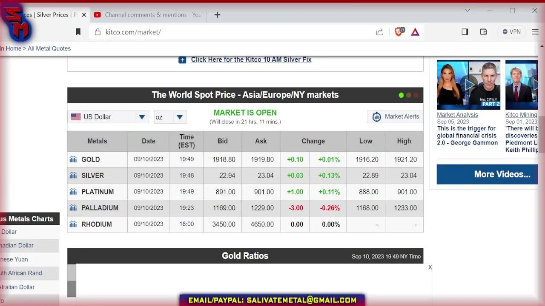Click the Market Alerts clock icon
This screenshot has height=306, width=545.
tap(376, 116)
